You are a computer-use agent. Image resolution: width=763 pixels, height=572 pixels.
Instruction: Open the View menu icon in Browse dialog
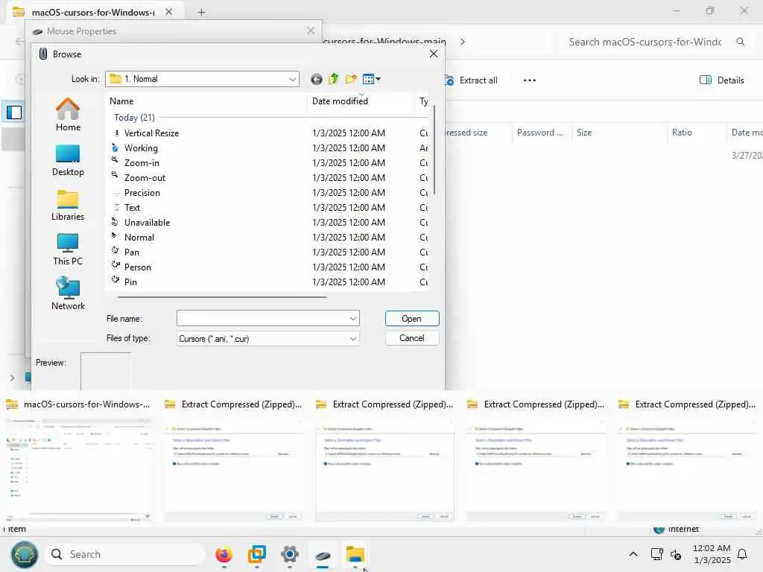click(371, 79)
